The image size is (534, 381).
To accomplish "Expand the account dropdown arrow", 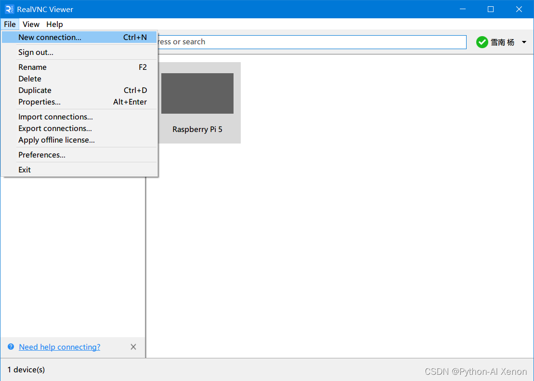I will (524, 42).
